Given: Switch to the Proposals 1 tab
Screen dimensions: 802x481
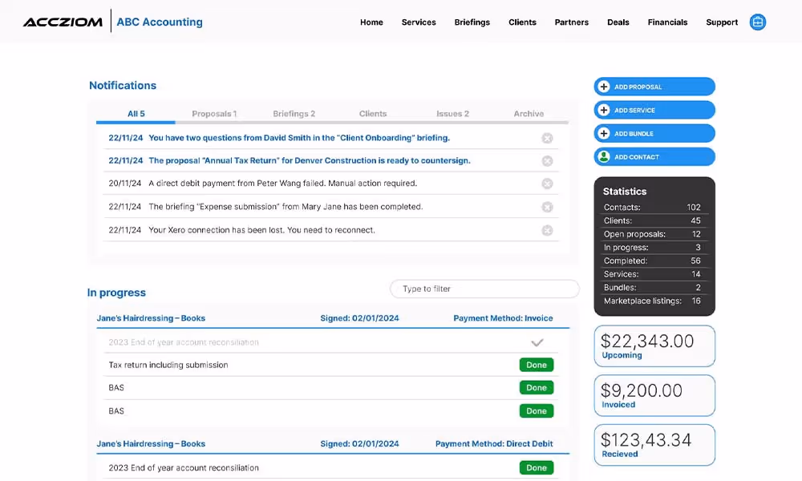Looking at the screenshot, I should coord(214,114).
